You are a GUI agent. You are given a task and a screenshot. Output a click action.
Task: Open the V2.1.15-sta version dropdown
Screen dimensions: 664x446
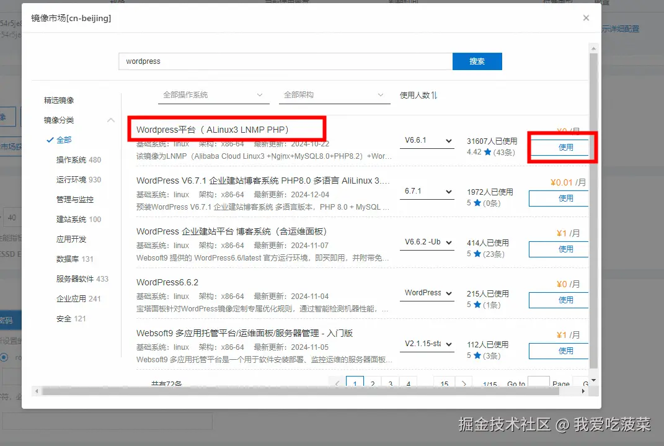[427, 344]
